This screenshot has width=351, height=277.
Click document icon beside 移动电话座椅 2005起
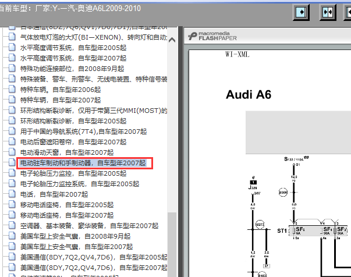coord(12,204)
